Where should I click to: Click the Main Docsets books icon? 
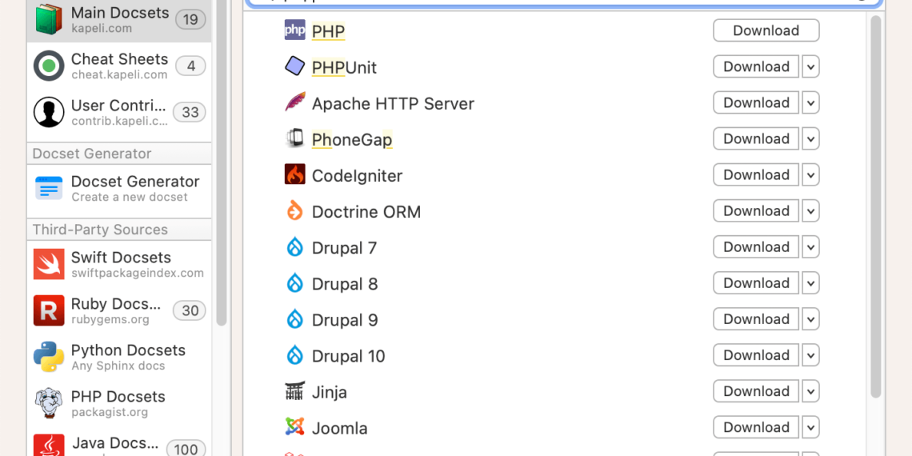49,18
